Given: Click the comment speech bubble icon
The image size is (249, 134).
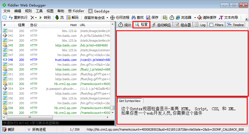Looking at the screenshot, I should pyautogui.click(x=5, y=17).
